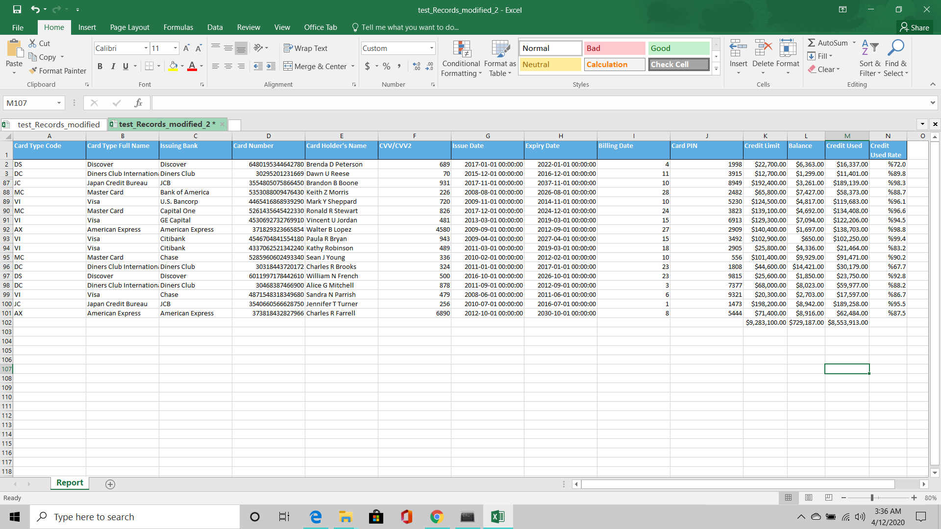The image size is (941, 529).
Task: Click the Borders icon in Font group
Action: tap(149, 66)
